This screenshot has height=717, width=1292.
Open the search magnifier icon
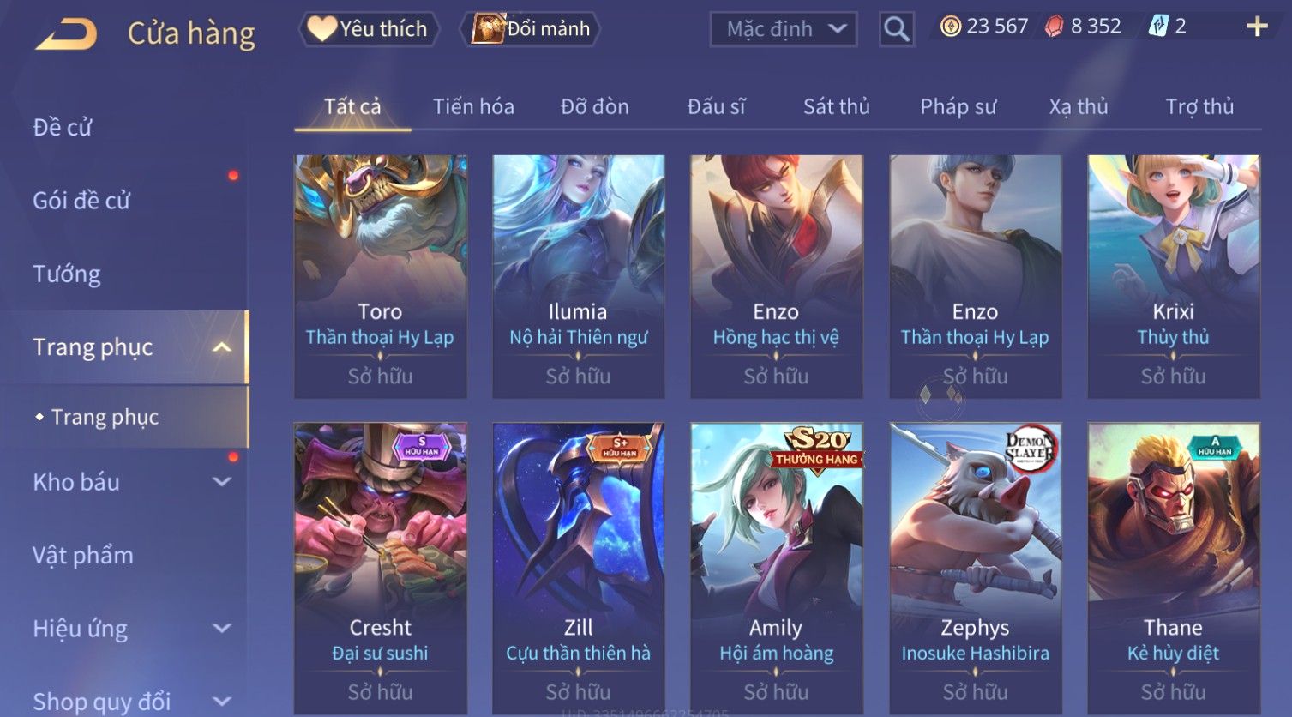click(x=896, y=29)
